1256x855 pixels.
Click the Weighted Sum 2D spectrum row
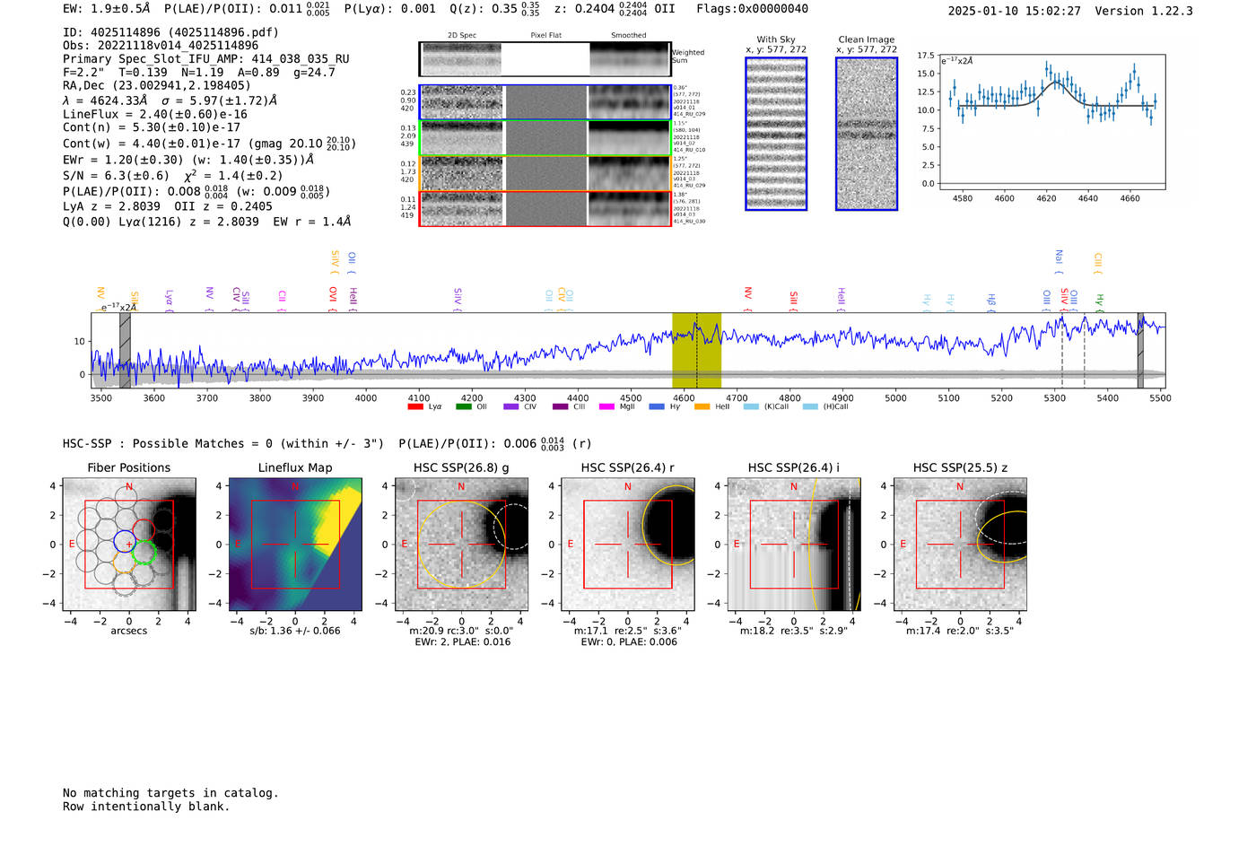point(545,58)
